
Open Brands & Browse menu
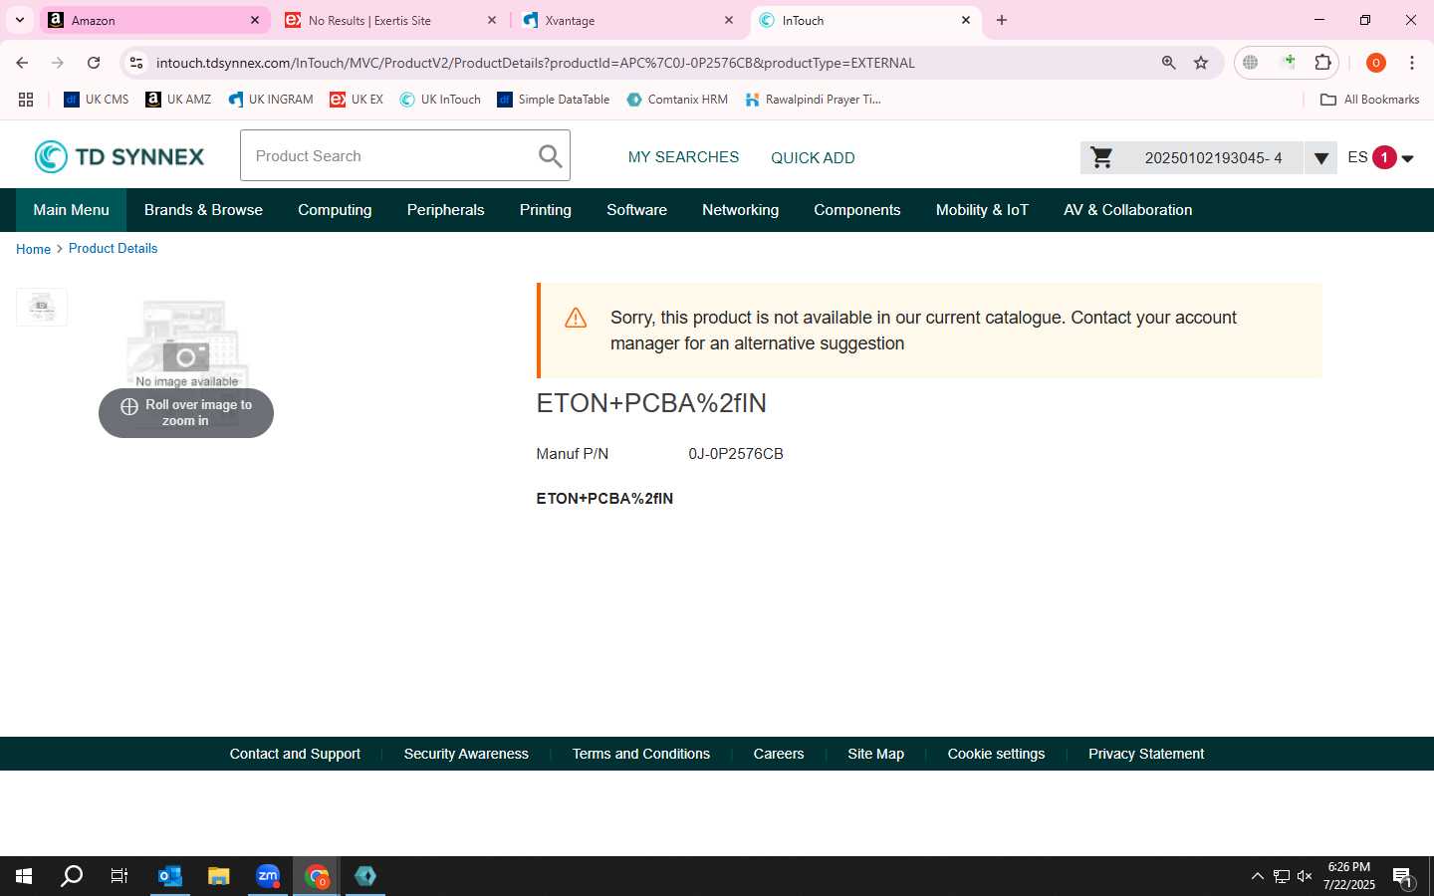click(x=203, y=210)
